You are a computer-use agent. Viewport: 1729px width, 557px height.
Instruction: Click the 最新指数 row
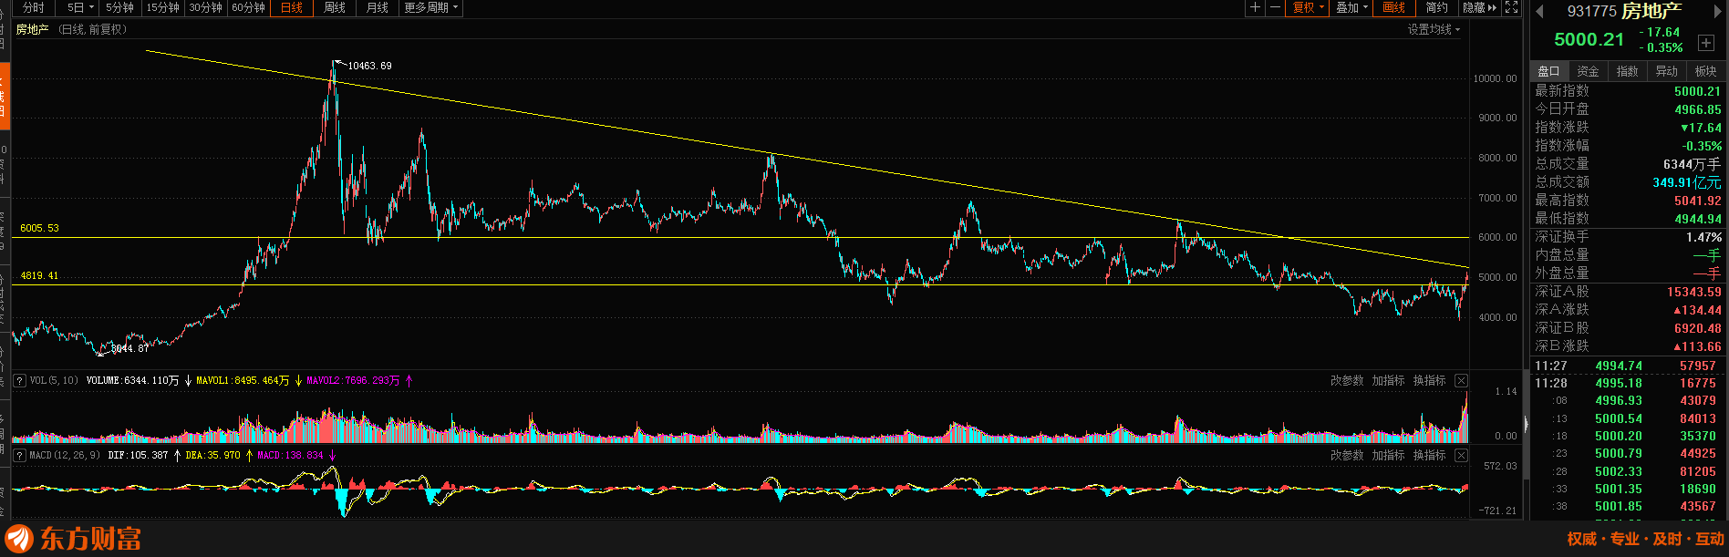point(1628,91)
